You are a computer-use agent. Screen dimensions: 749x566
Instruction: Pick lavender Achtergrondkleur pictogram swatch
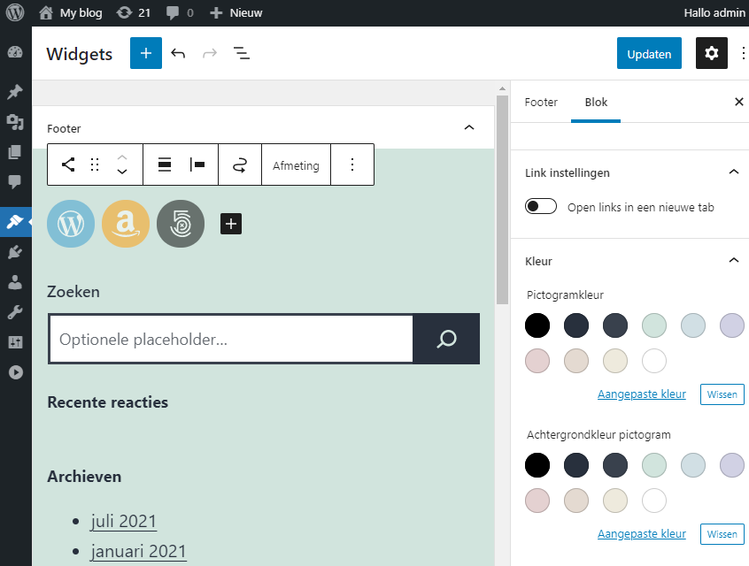(x=732, y=465)
